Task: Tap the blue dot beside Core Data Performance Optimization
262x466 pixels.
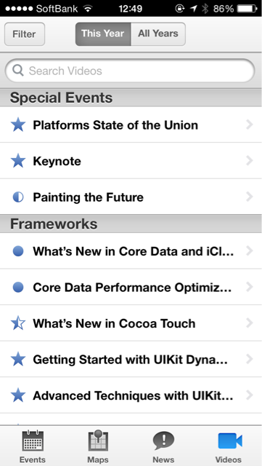Action: [18, 288]
